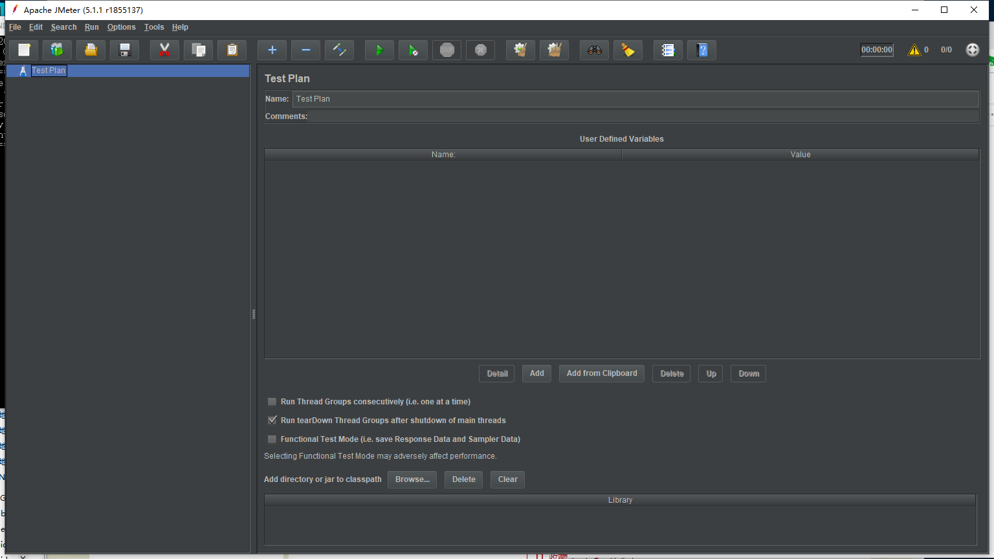Click the elapsed time 00:00:00 display
The width and height of the screenshot is (994, 559).
877,50
